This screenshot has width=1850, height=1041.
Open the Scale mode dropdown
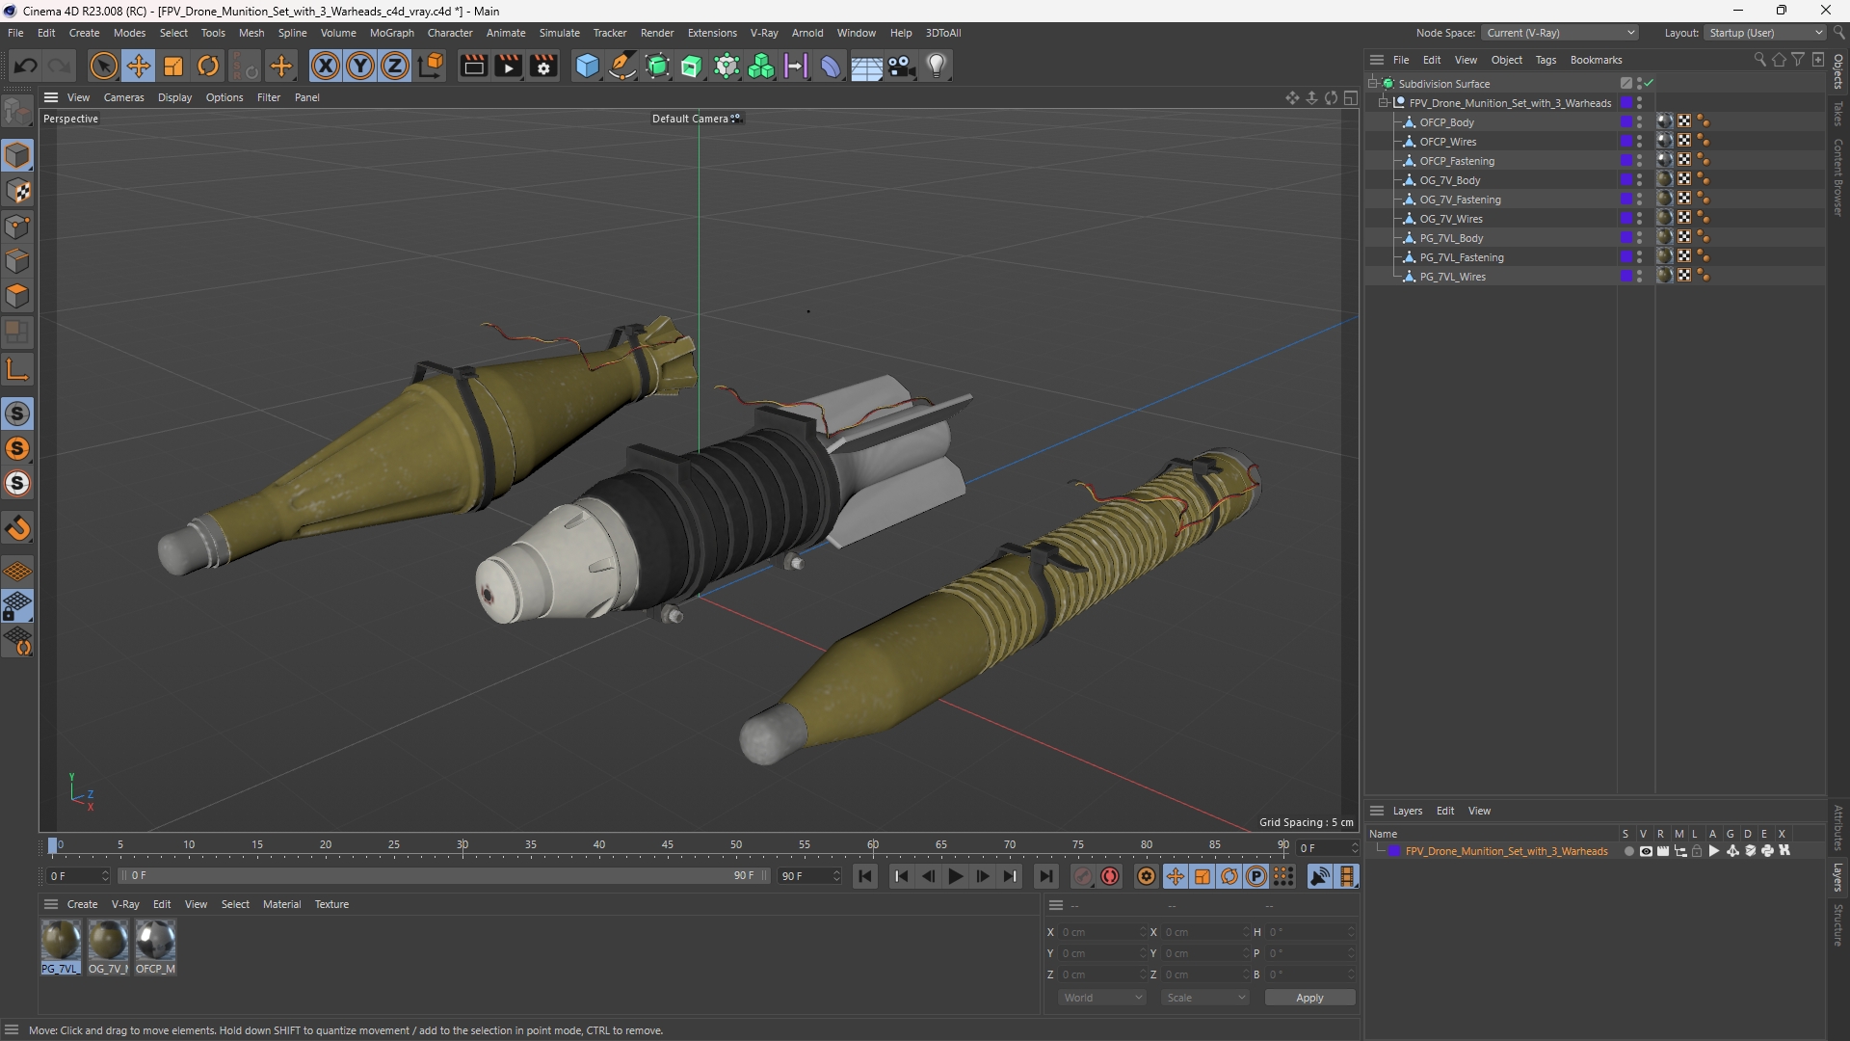click(x=1205, y=998)
